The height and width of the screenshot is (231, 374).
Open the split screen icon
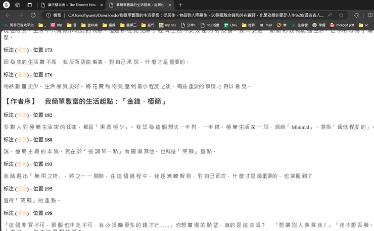point(370,15)
